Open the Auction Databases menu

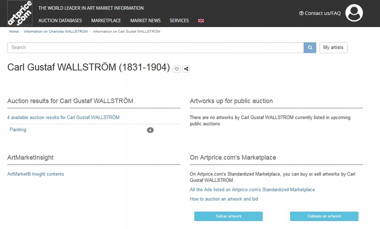pos(60,21)
